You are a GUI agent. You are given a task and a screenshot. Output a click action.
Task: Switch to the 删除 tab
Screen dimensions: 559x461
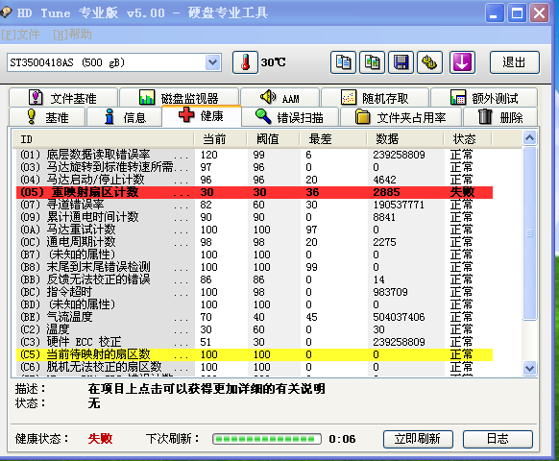click(499, 117)
